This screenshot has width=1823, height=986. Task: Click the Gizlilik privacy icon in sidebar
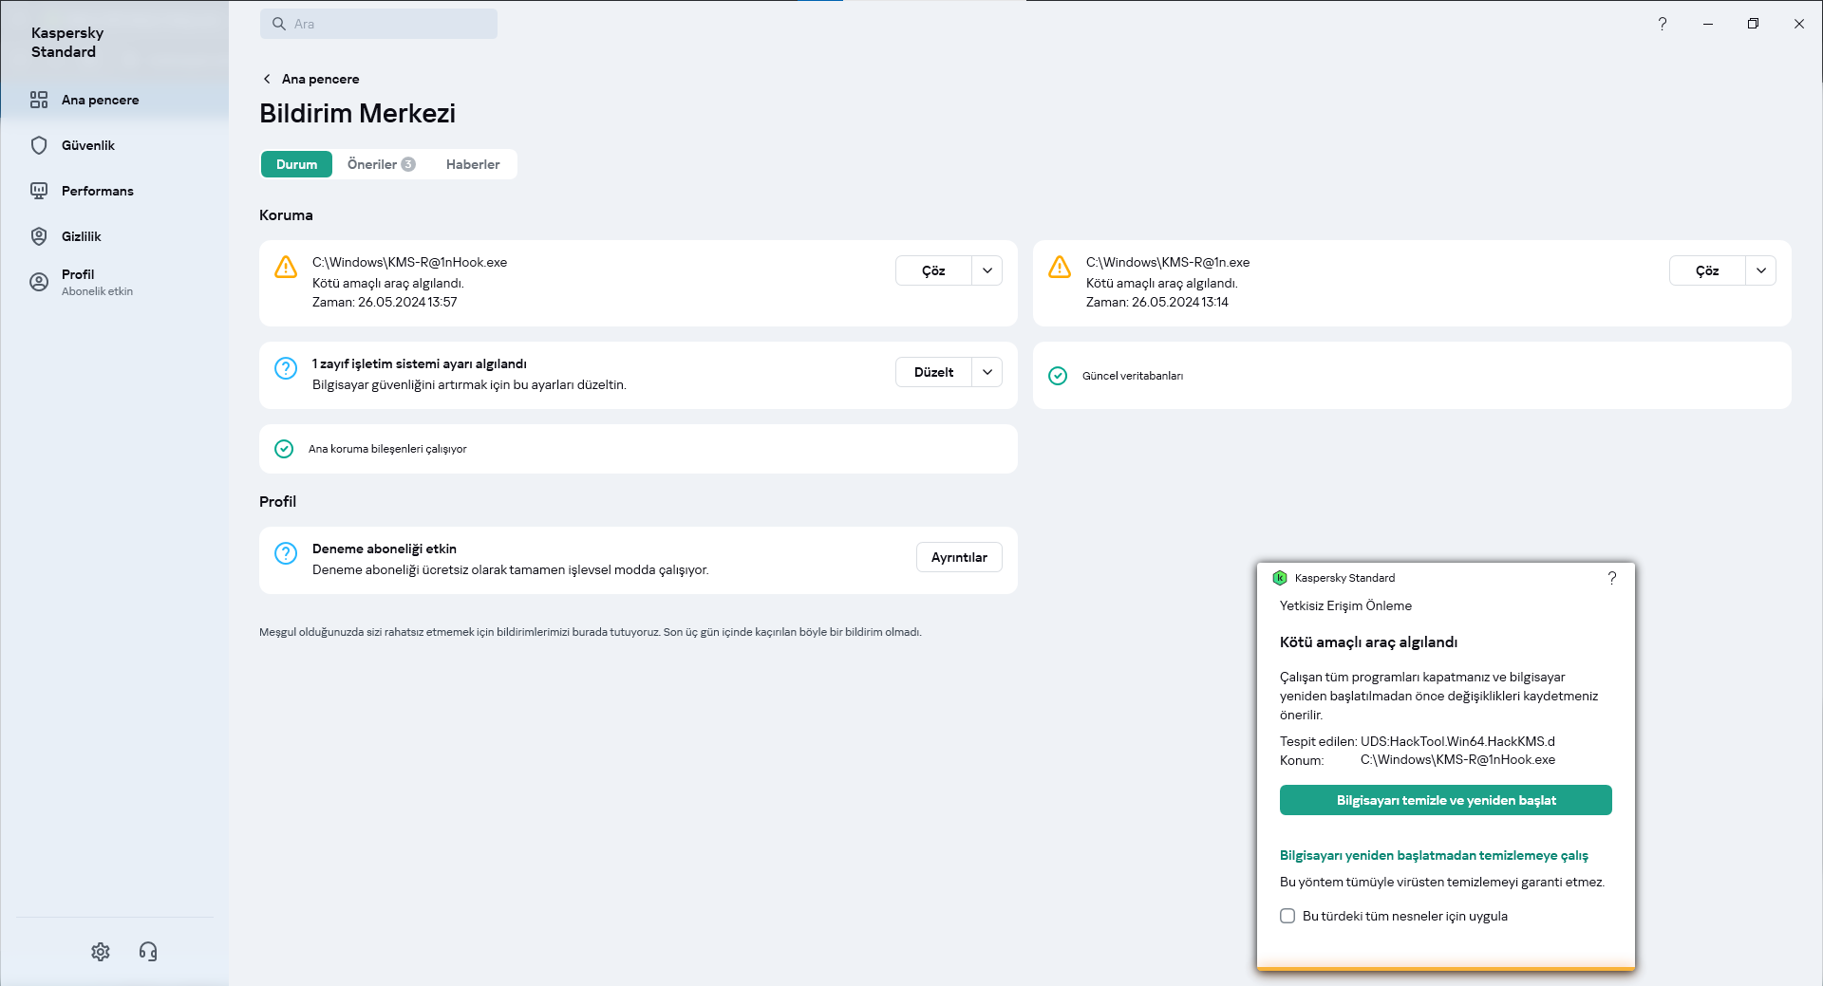[x=39, y=236]
